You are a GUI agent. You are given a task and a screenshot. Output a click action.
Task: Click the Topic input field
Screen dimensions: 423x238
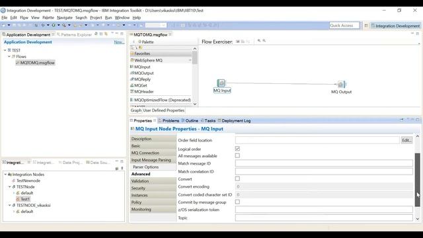coord(324,218)
